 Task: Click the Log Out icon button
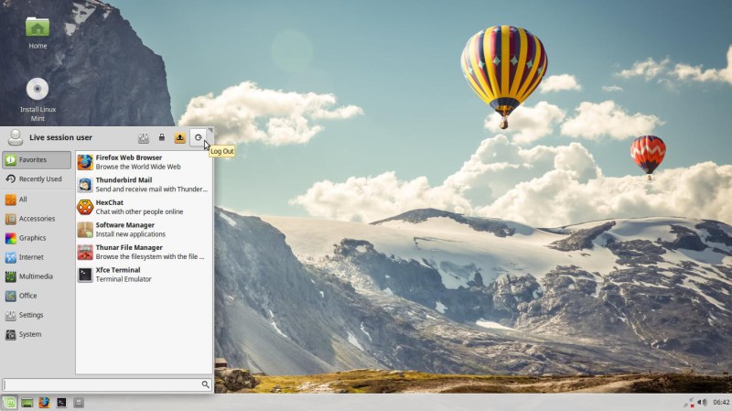click(x=198, y=138)
